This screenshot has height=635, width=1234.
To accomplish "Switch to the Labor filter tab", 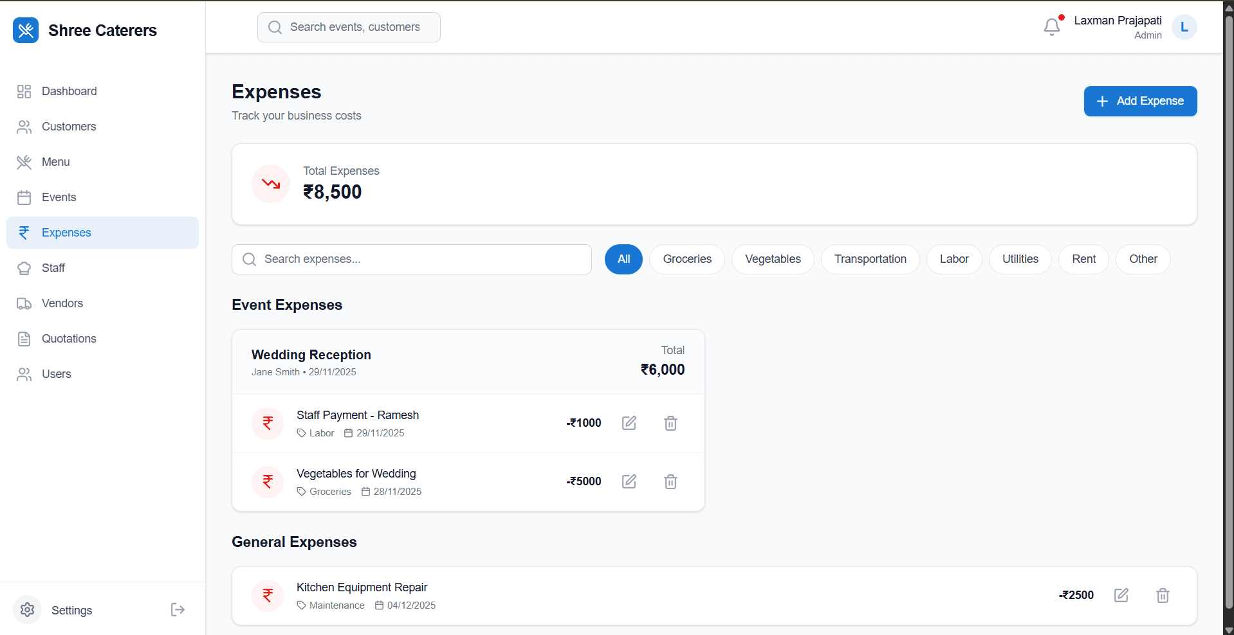I will [x=953, y=259].
